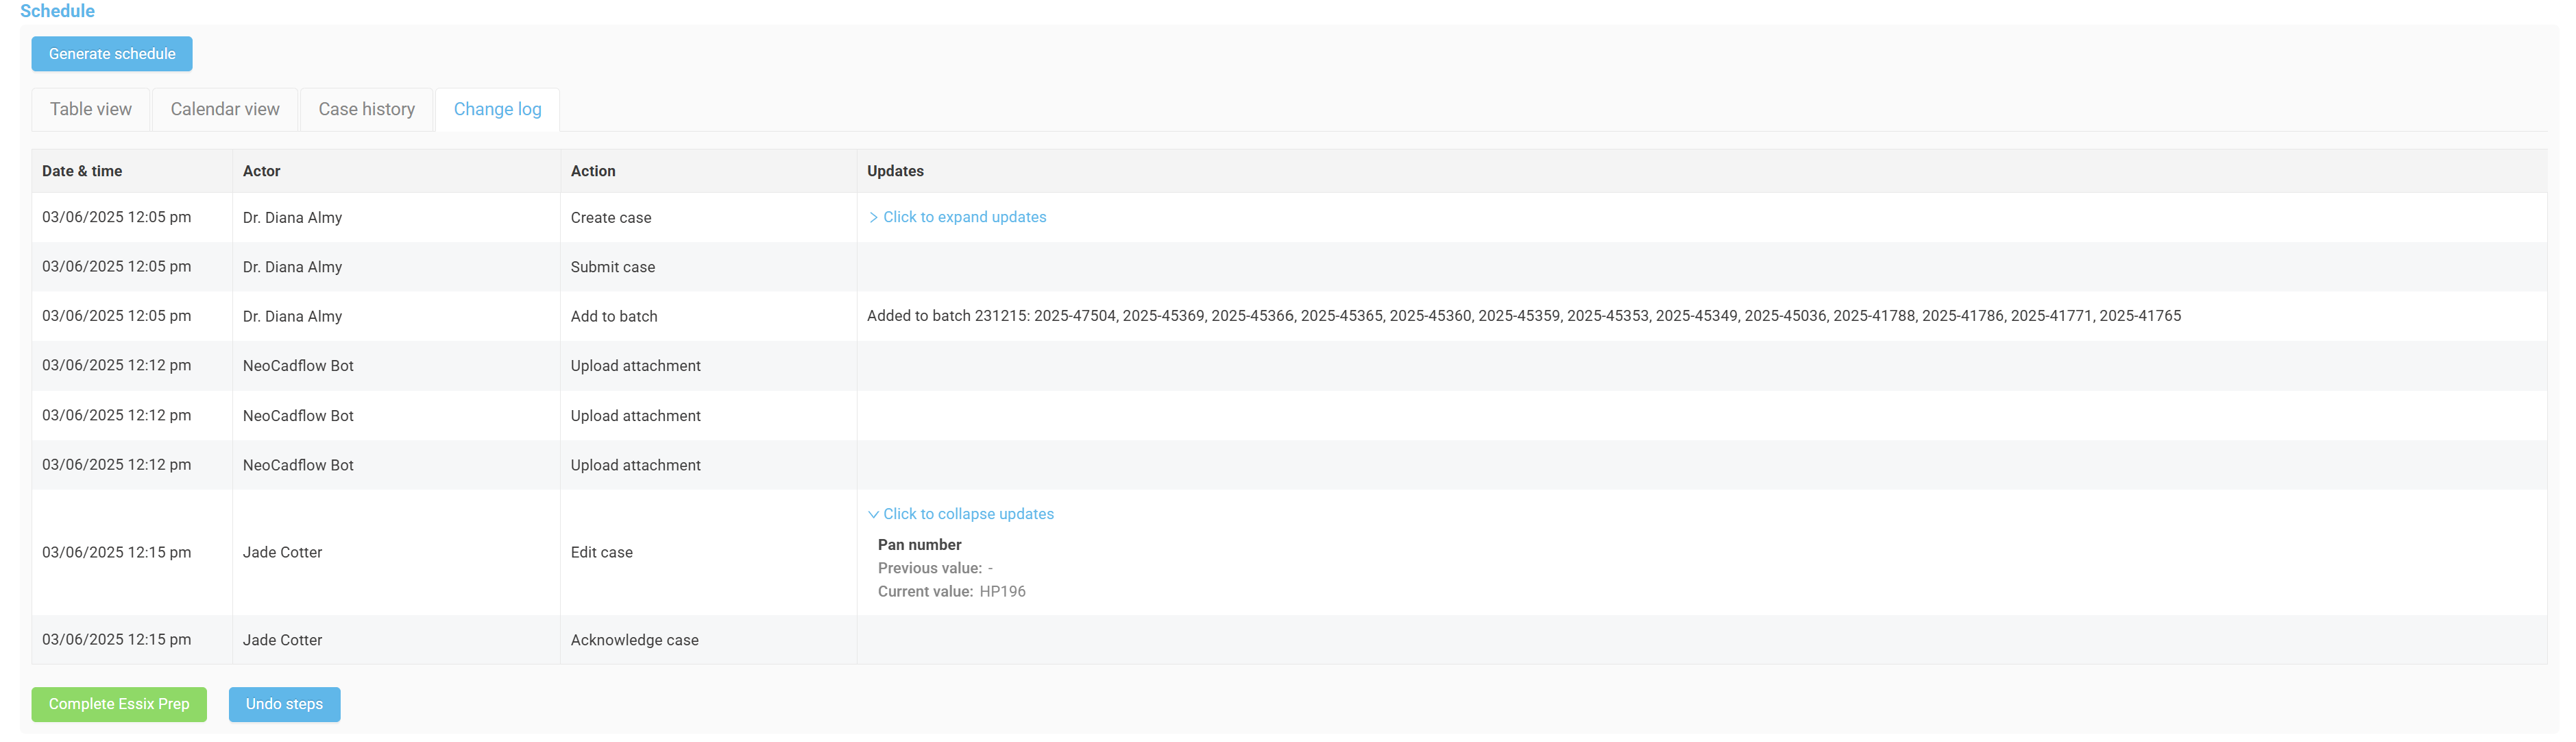Open the Change log tab
2576x742 pixels.
coord(497,109)
